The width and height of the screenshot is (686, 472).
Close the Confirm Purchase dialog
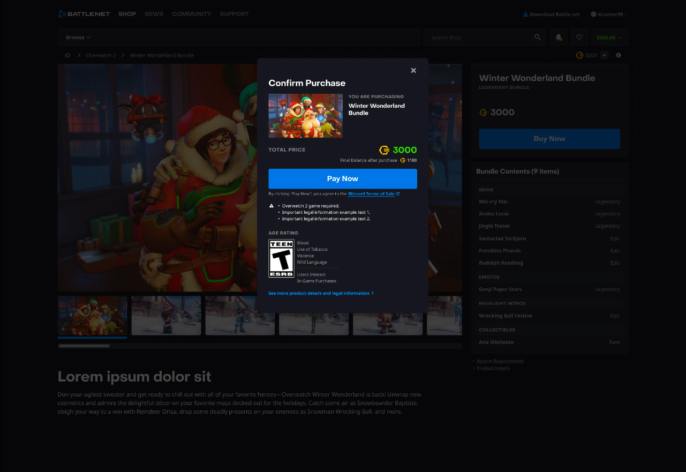click(413, 70)
